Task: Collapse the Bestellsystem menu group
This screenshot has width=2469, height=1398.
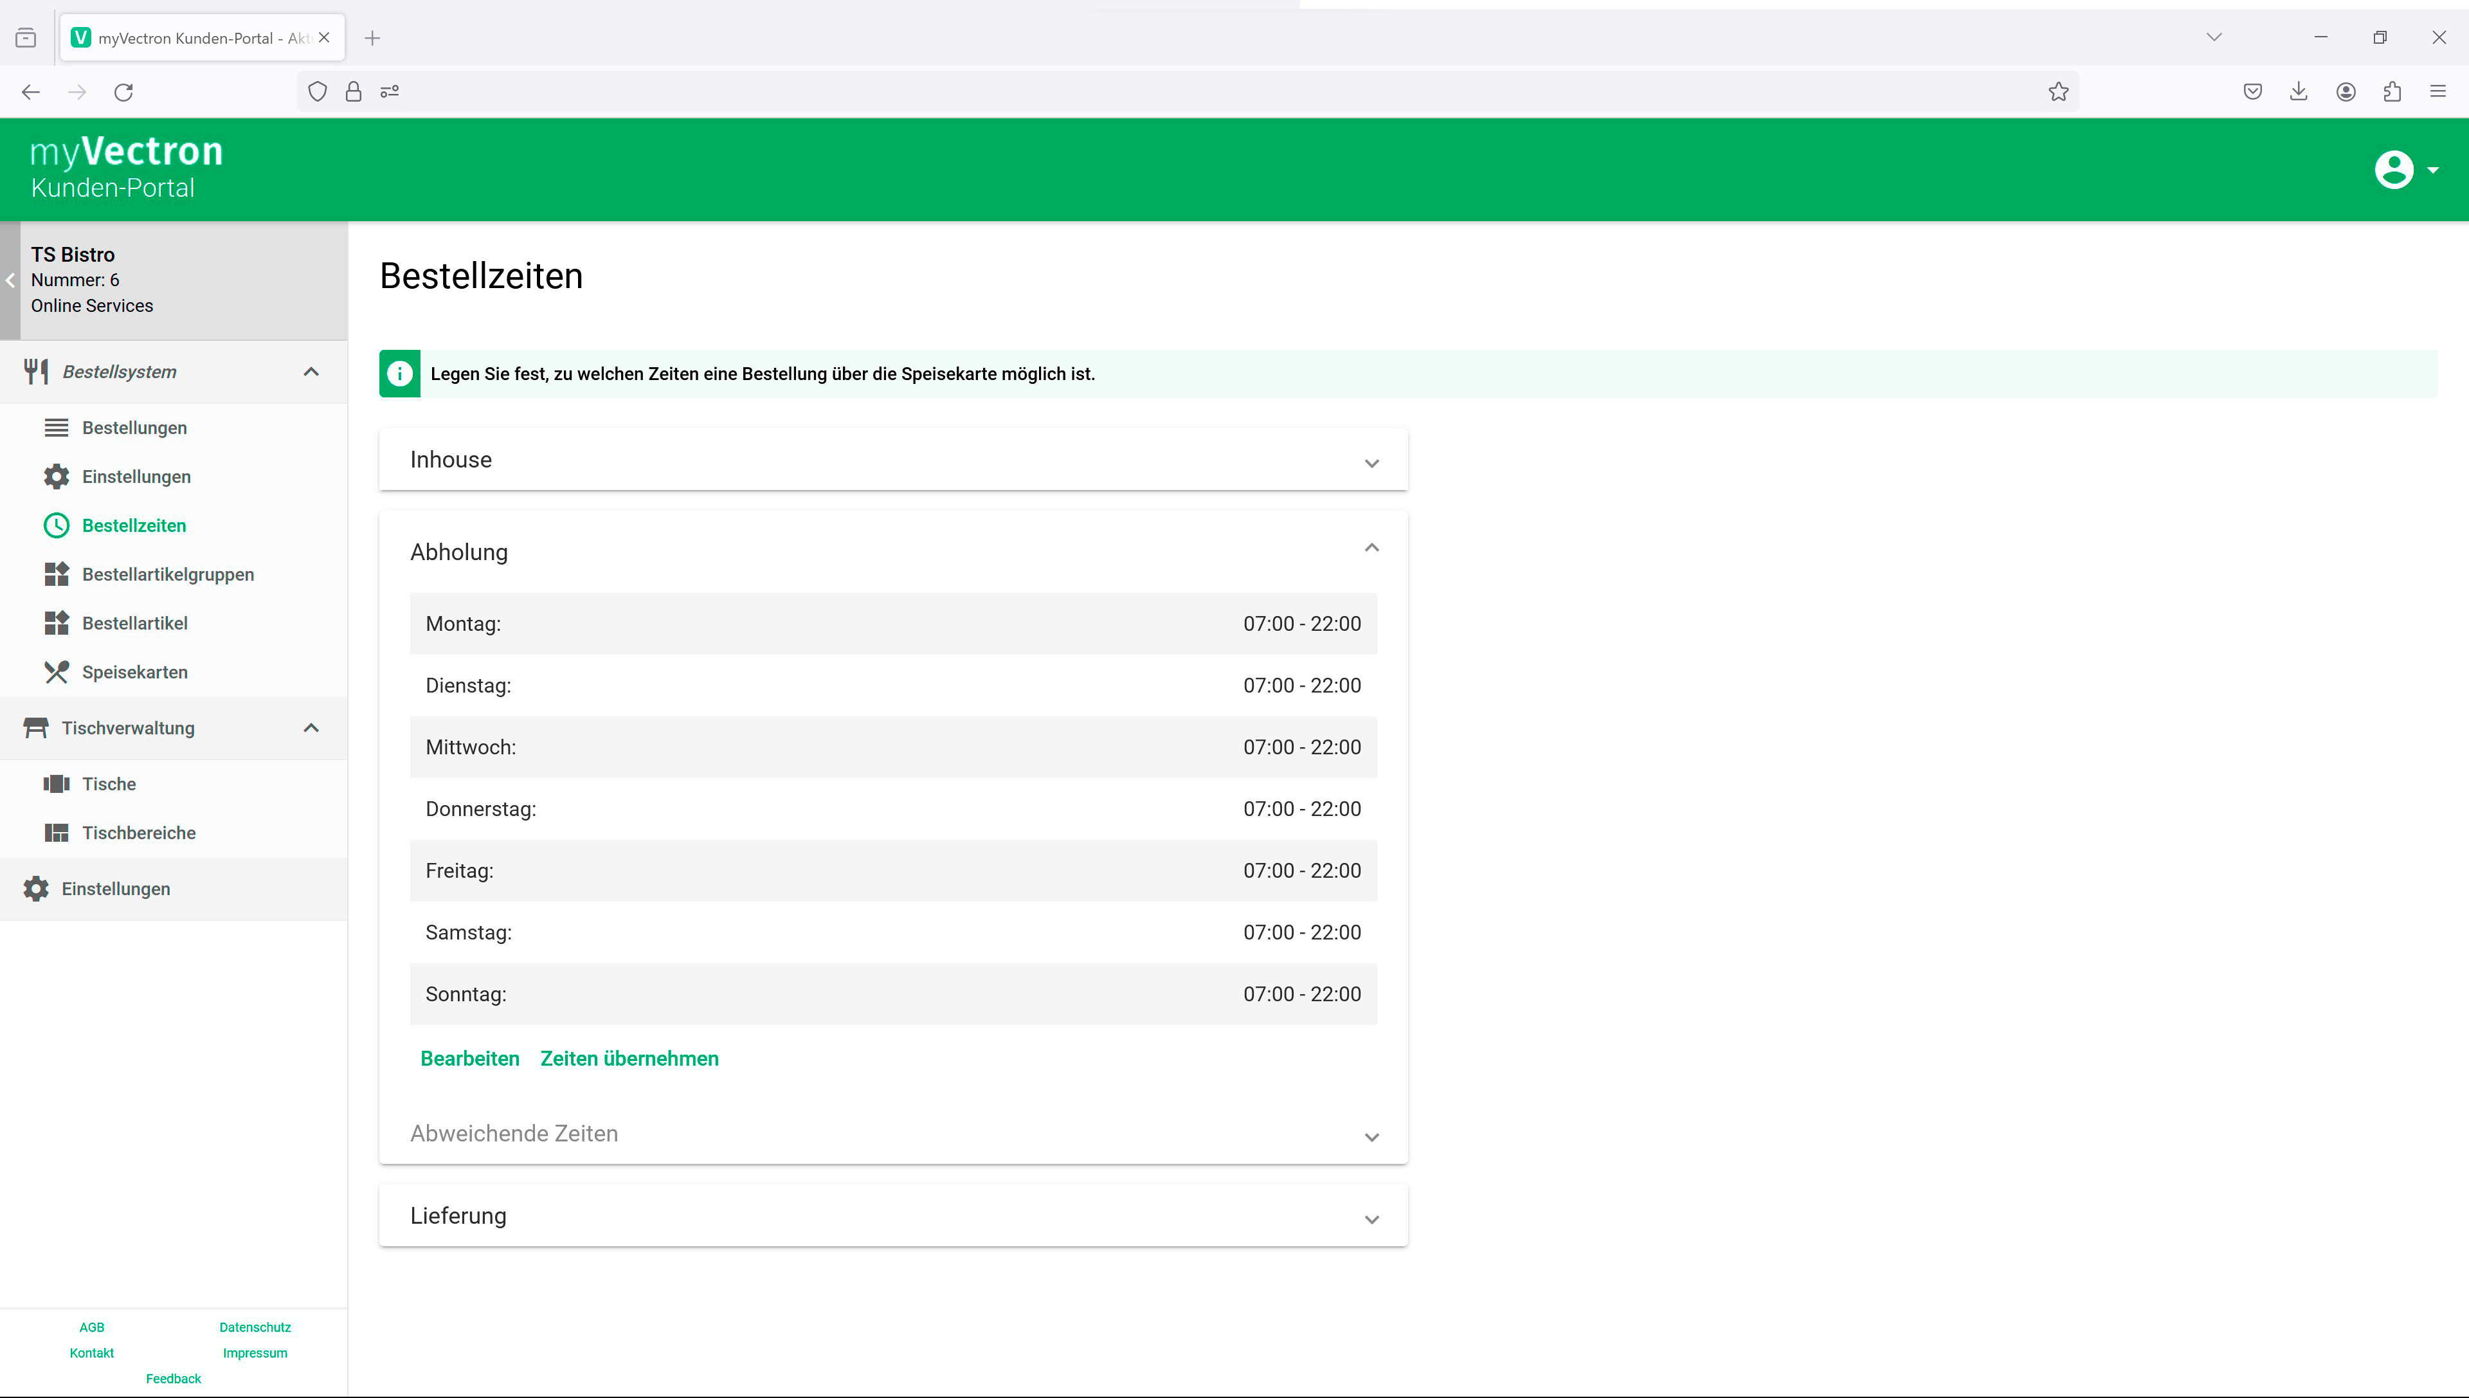Action: coord(311,372)
